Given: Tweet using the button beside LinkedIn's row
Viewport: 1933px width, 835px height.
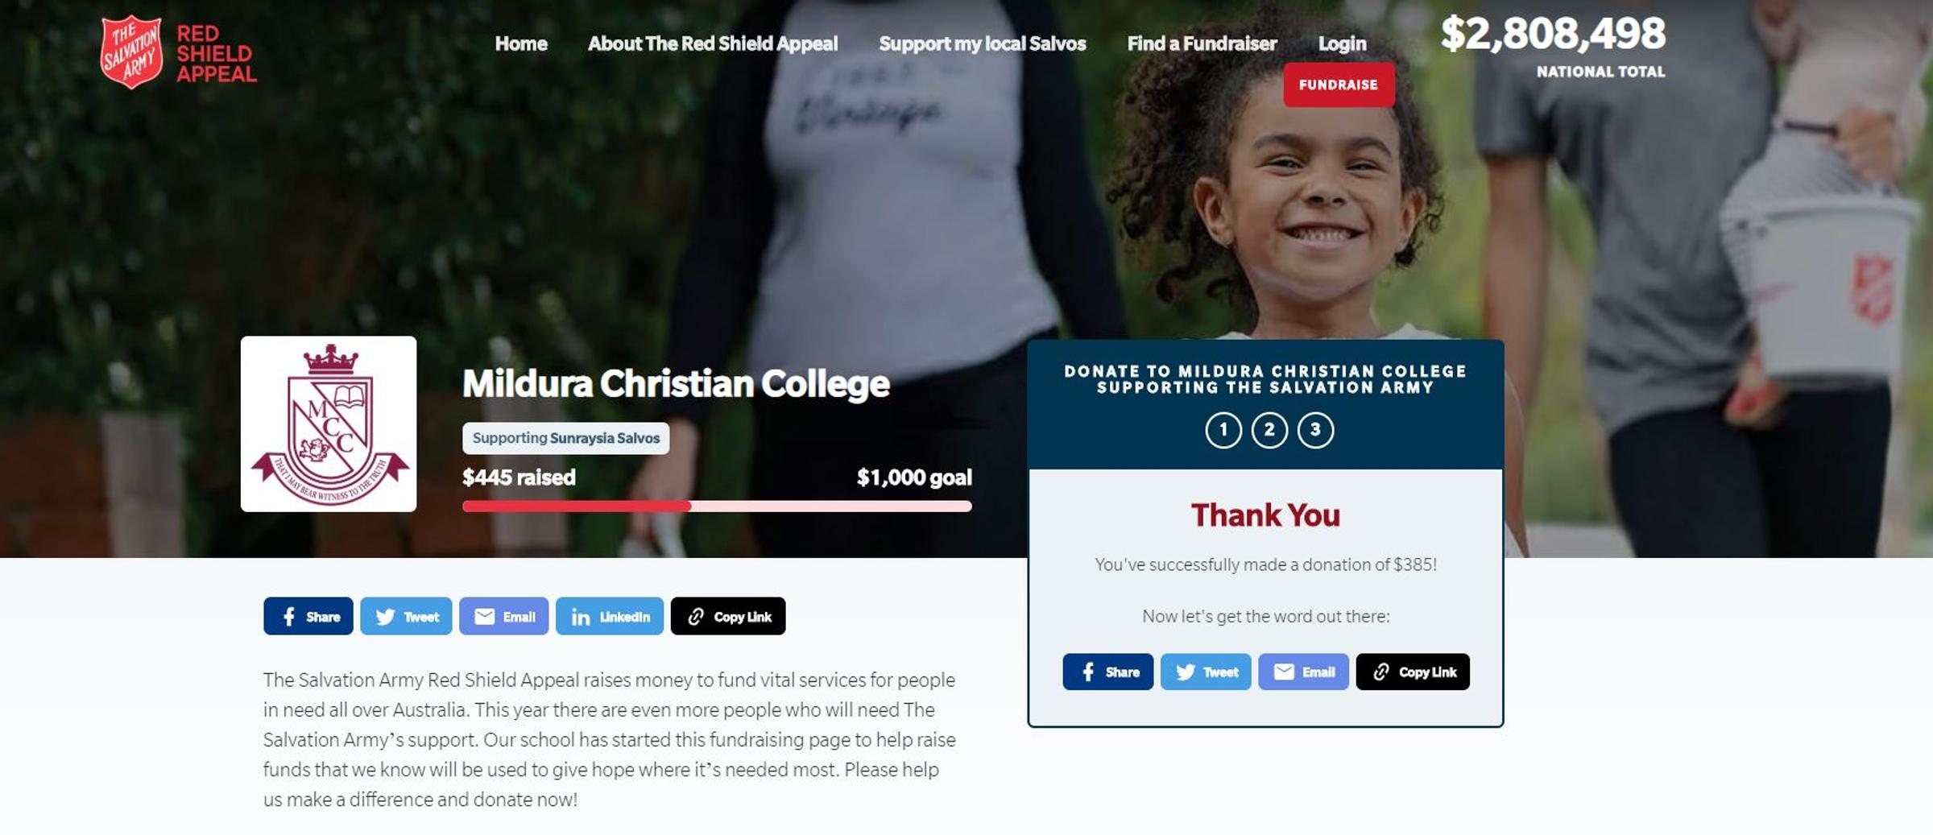Looking at the screenshot, I should (x=406, y=616).
